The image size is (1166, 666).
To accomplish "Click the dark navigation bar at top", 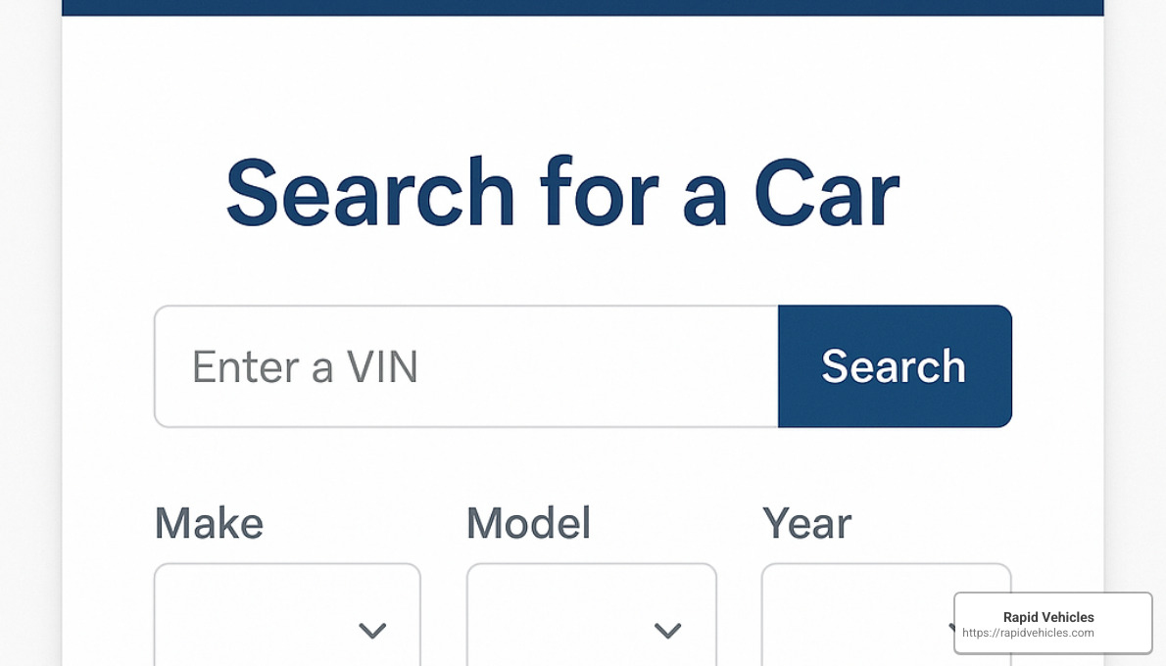I will [583, 8].
